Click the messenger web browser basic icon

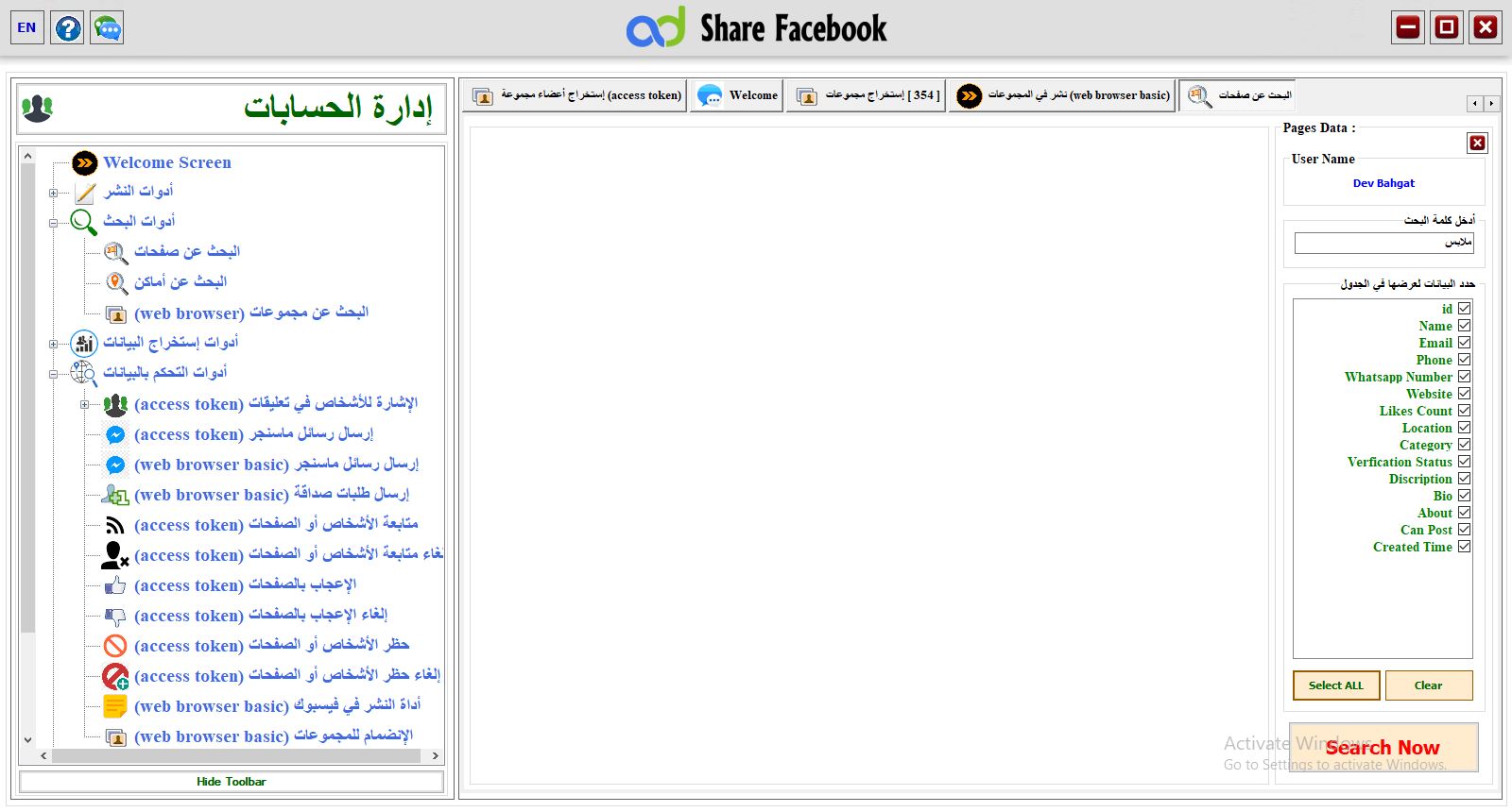(115, 465)
